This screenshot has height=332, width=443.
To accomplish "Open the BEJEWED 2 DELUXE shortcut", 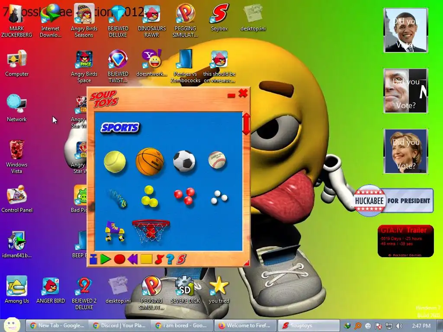I will click(84, 294).
